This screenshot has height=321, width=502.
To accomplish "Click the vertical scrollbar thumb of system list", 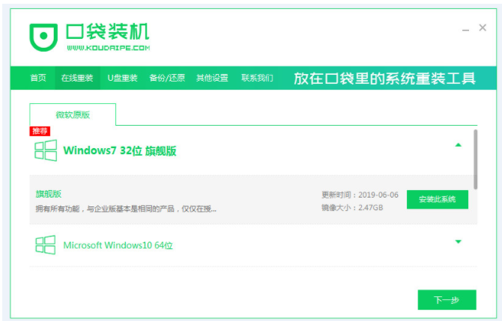I will tap(476, 159).
